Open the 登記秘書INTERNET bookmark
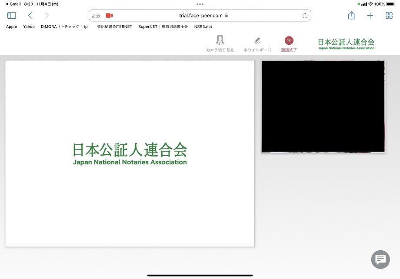 pyautogui.click(x=114, y=27)
